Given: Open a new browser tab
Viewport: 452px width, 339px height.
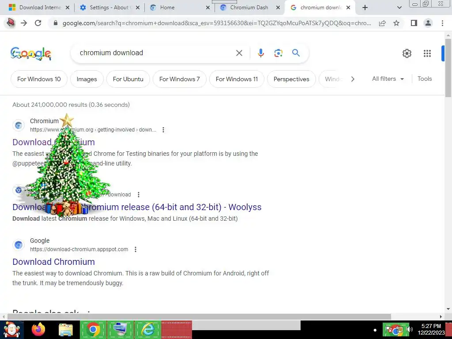Looking at the screenshot, I should pyautogui.click(x=365, y=8).
